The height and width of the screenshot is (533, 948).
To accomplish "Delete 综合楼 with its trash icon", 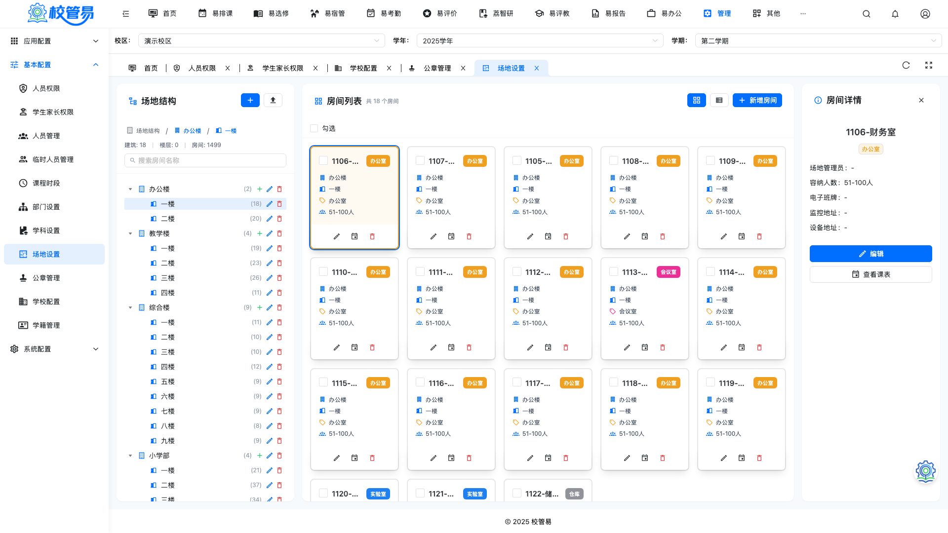I will [279, 307].
